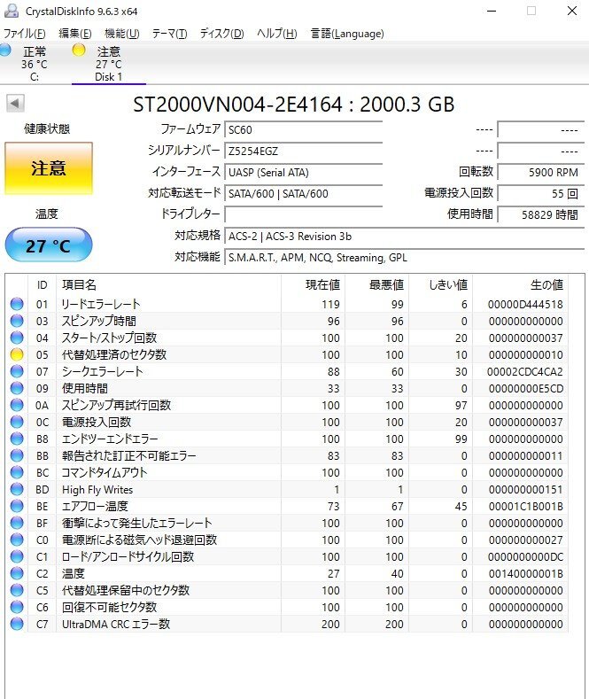Click status orb for BF 衝撃によって発生したエラーレート
589x699 pixels.
17,523
